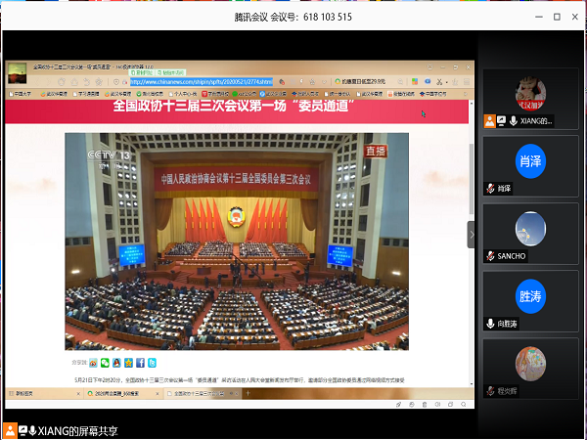Close the 2020两会直播_360搜索 tab
The height and width of the screenshot is (440, 587).
(x=158, y=394)
